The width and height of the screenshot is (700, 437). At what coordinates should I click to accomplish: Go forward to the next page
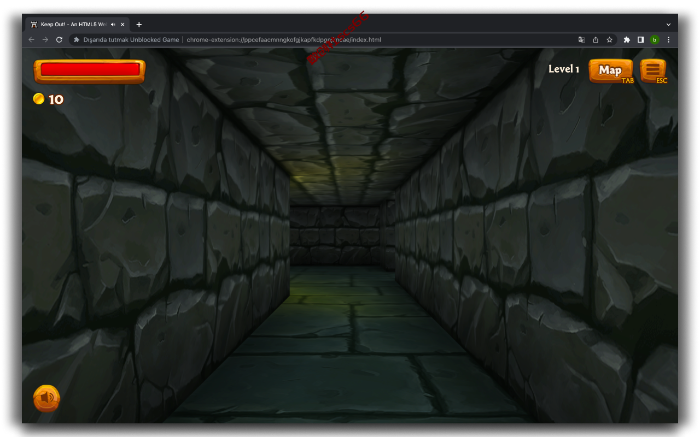tap(45, 40)
